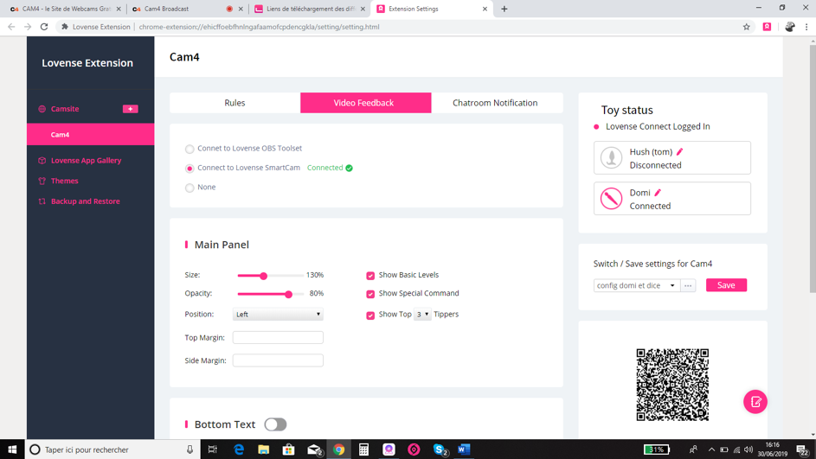Open the Position dropdown set to Left
The height and width of the screenshot is (459, 816).
pos(278,315)
